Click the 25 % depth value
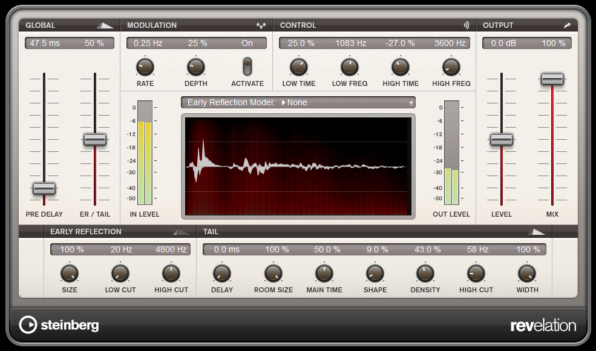 [198, 44]
